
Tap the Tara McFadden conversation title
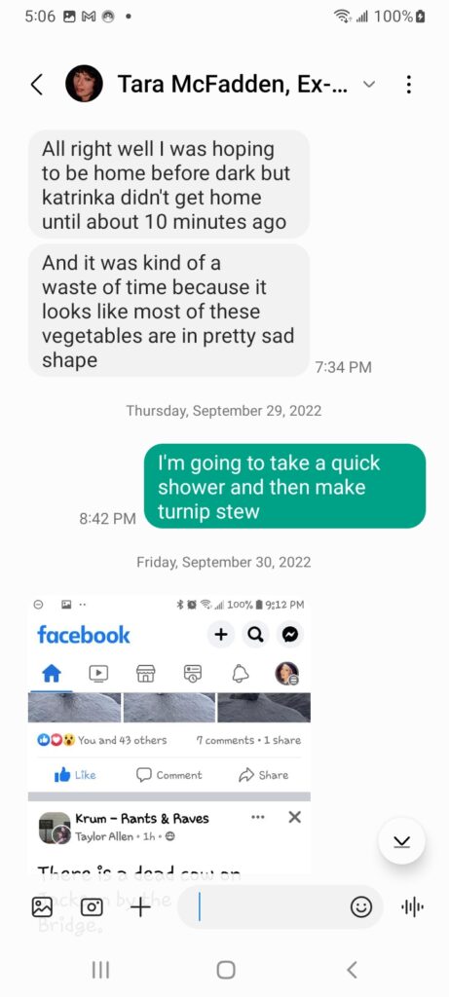click(x=233, y=84)
